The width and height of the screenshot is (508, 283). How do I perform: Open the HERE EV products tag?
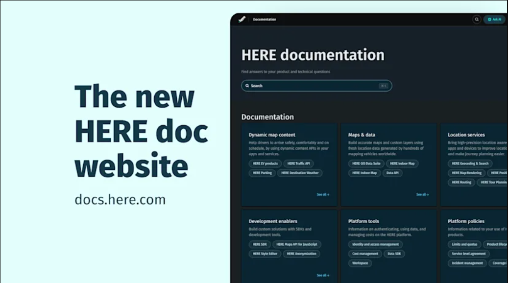pos(265,164)
